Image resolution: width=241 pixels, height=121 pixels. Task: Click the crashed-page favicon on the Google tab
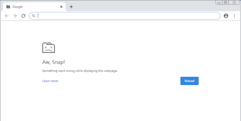tap(8, 7)
